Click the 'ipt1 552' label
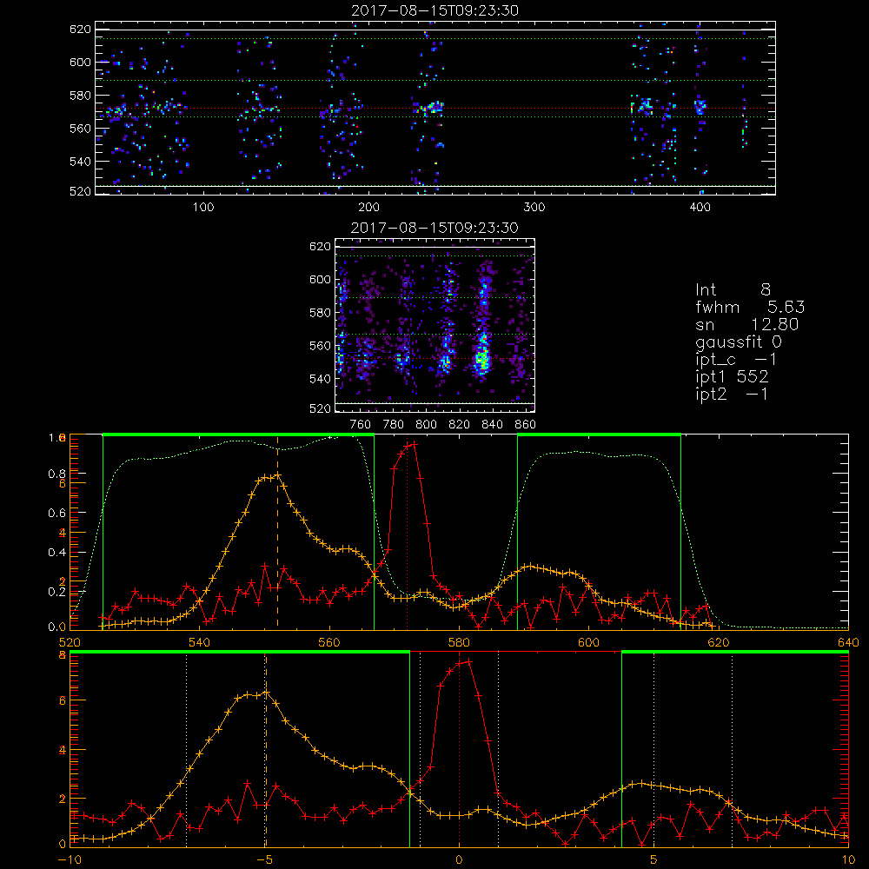Image resolution: width=869 pixels, height=869 pixels. pyautogui.click(x=732, y=377)
